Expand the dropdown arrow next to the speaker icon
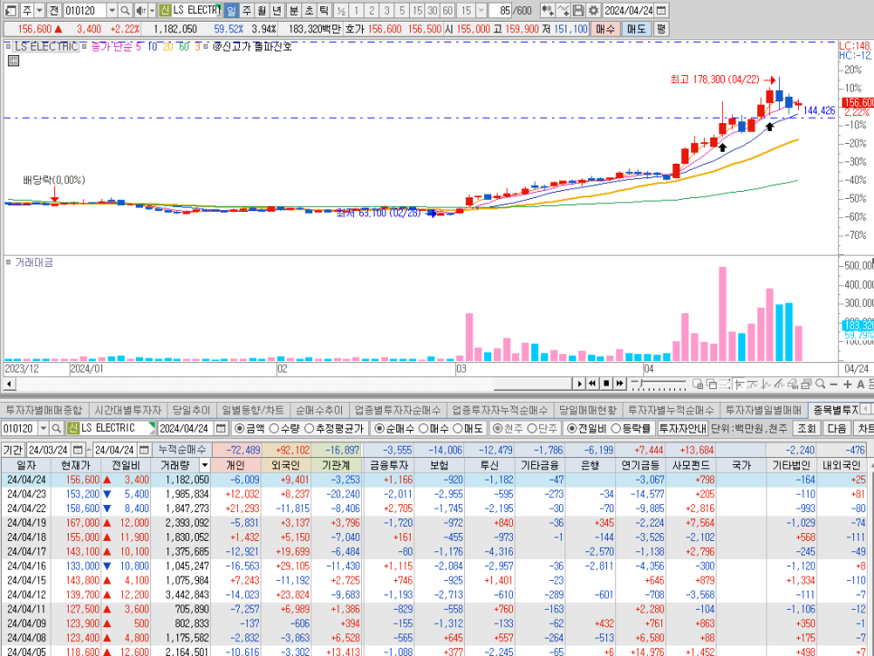 click(152, 11)
